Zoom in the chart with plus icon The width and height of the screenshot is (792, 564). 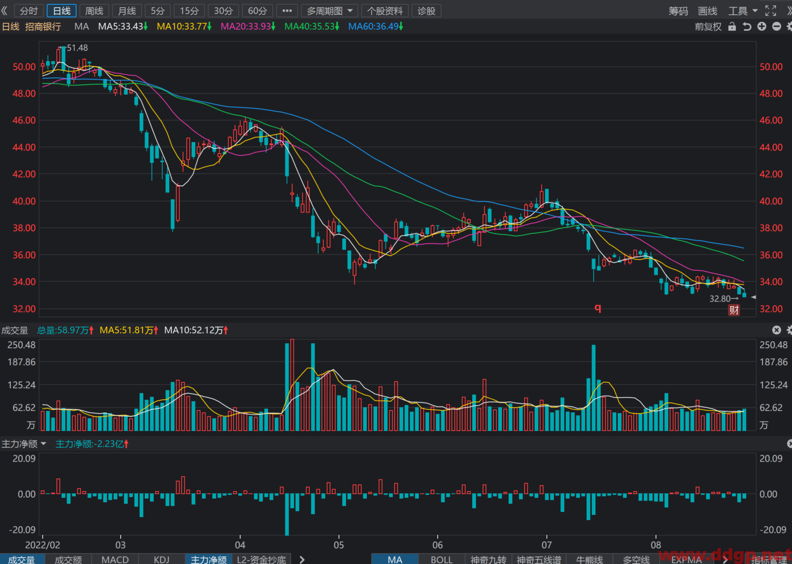[x=762, y=27]
